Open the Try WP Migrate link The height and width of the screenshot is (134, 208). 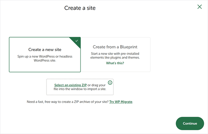pyautogui.click(x=121, y=102)
